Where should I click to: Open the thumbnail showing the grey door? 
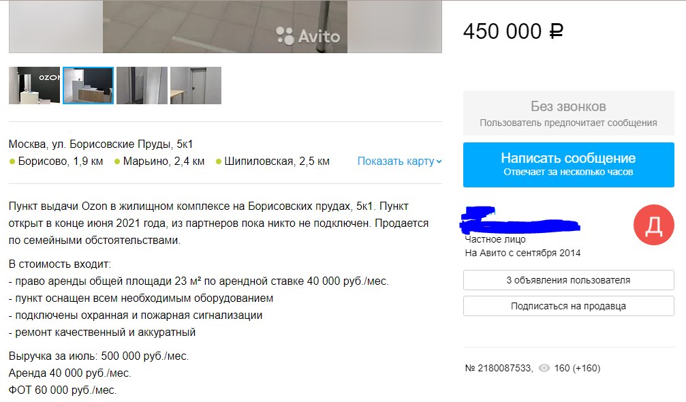[196, 86]
